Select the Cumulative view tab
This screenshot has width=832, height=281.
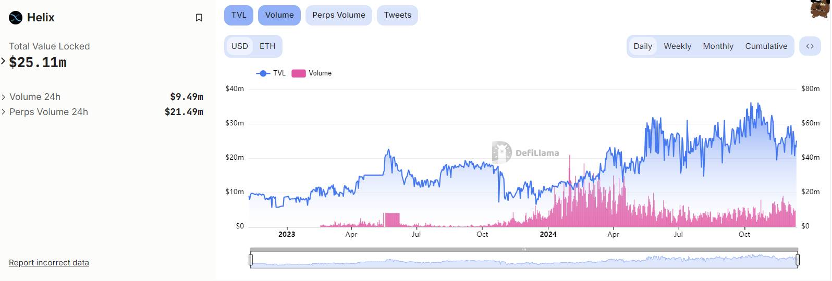pyautogui.click(x=766, y=46)
